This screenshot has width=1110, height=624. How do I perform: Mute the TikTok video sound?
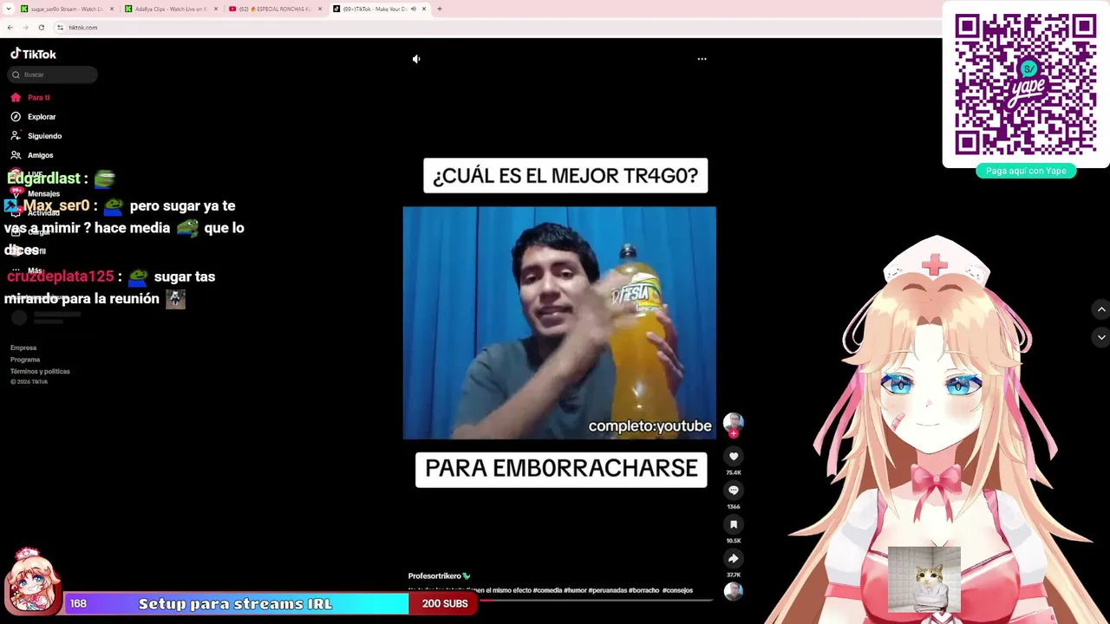tap(416, 59)
